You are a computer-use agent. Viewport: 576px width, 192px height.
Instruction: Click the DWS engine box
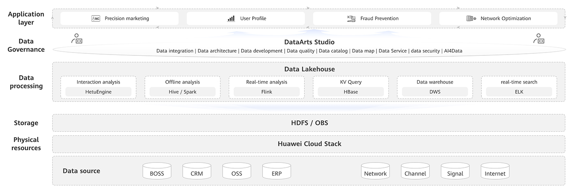(x=435, y=92)
